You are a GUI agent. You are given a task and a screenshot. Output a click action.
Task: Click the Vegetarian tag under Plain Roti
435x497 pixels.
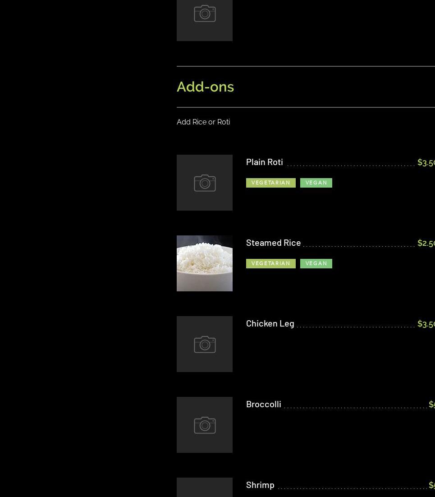click(x=271, y=183)
